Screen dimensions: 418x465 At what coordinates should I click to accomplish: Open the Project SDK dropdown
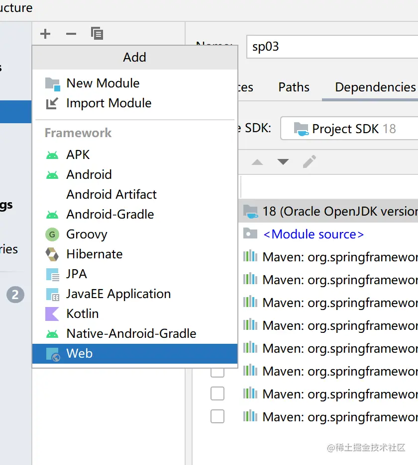pyautogui.click(x=349, y=128)
